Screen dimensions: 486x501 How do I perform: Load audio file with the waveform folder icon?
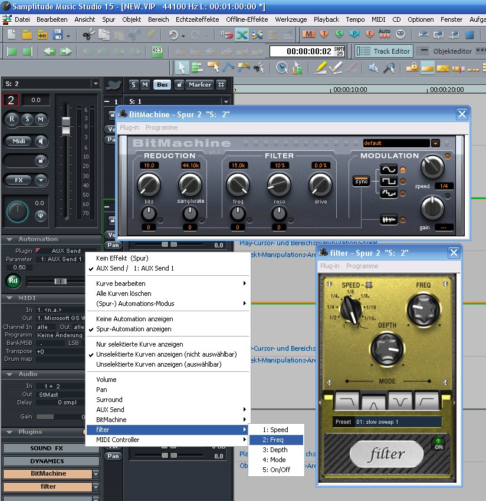pyautogui.click(x=42, y=35)
